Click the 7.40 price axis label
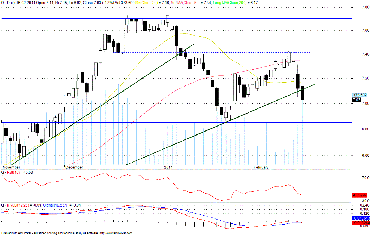This screenshot has width=370, height=235. [365, 54]
